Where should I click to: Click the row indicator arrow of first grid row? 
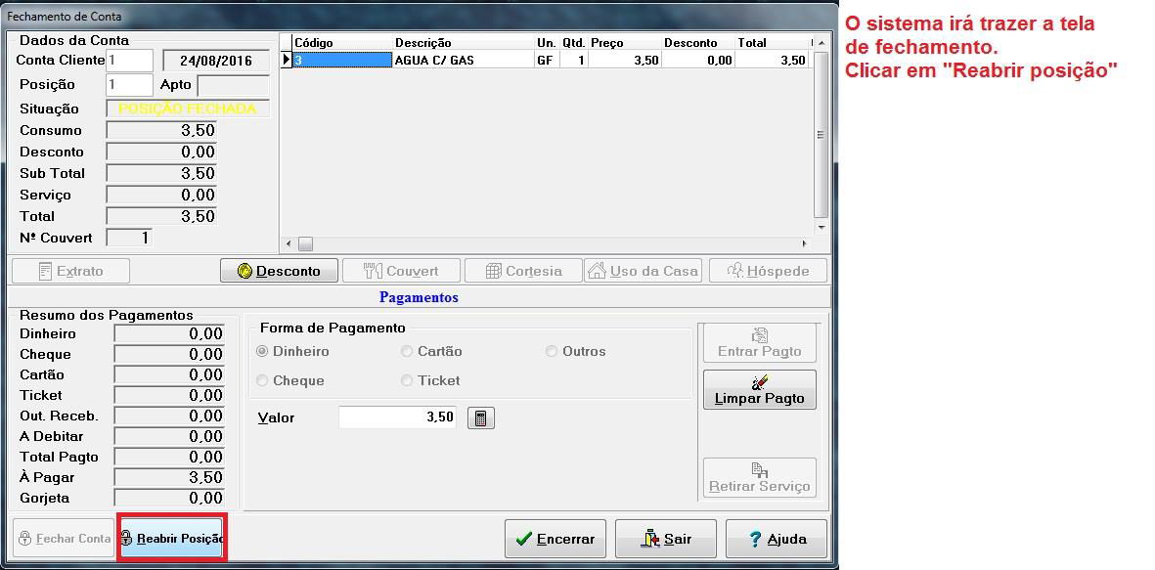(x=288, y=61)
